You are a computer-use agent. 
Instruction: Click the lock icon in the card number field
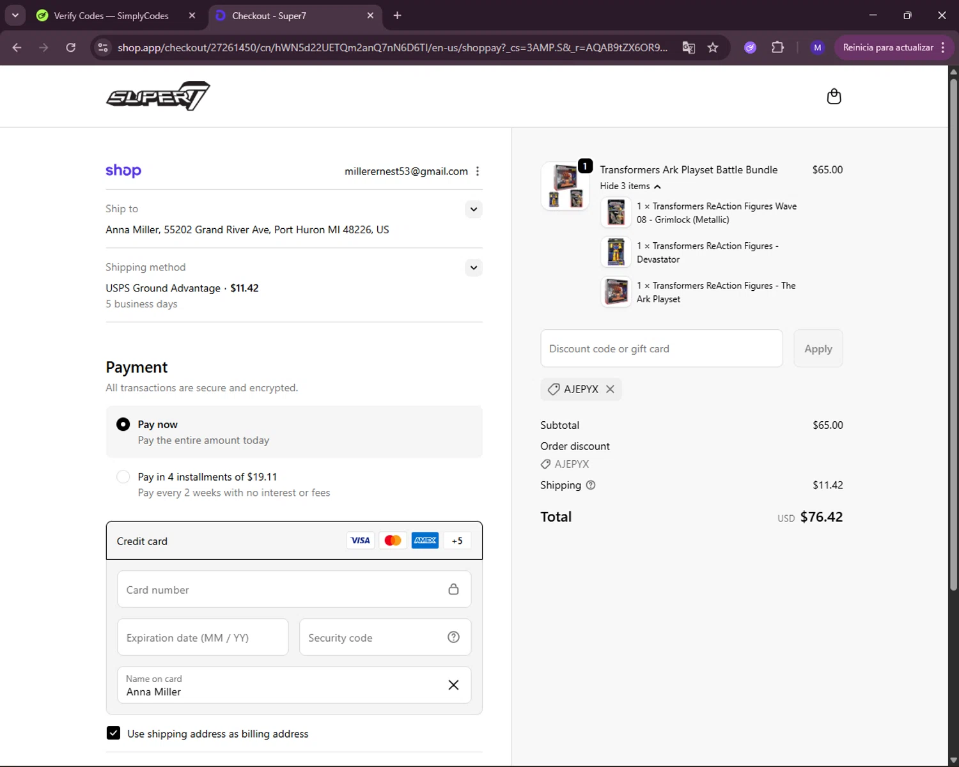[x=453, y=589]
